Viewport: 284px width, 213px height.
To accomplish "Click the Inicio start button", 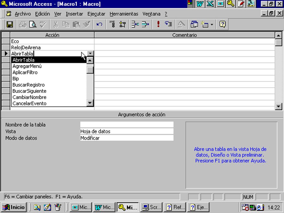I will [x=14, y=207].
